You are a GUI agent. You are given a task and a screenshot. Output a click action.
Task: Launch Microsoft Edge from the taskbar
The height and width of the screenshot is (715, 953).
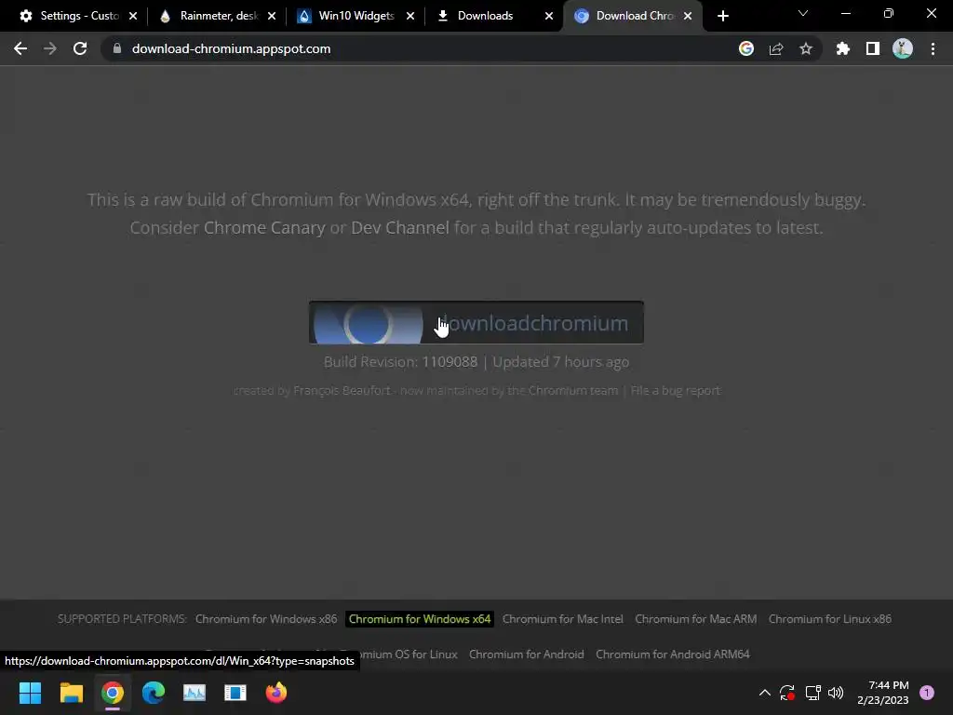coord(154,693)
